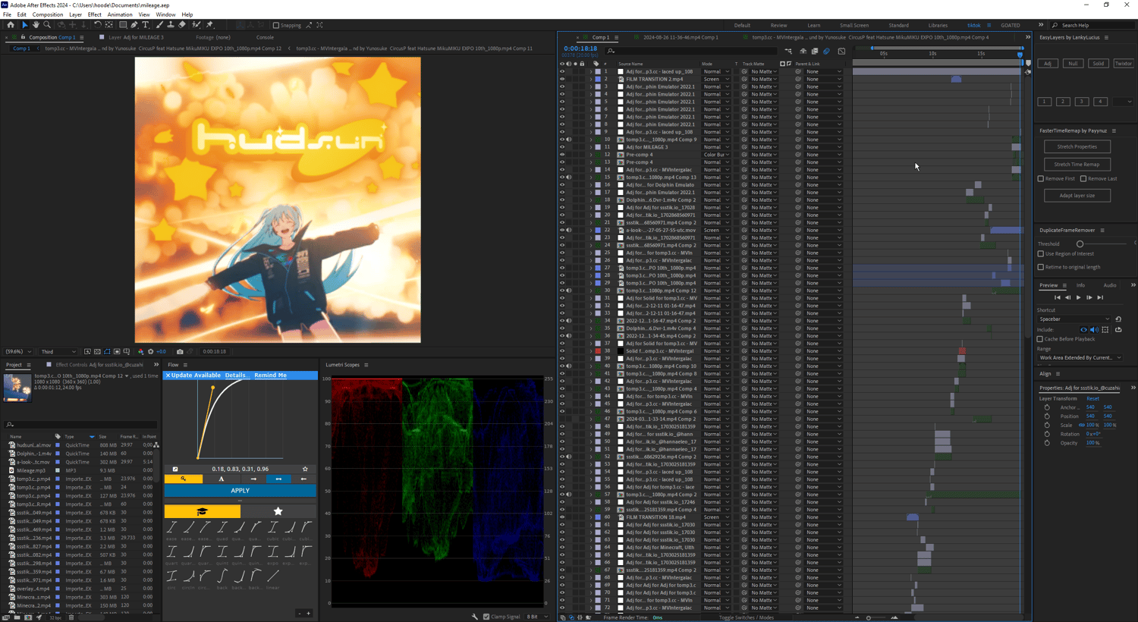Select the Roto Brush tool

196,25
